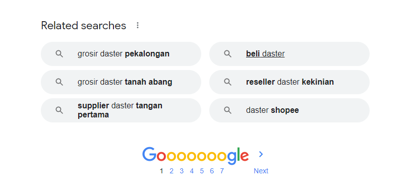This screenshot has width=414, height=194.
Task: Select the grosir daster tanah abang suggestion
Action: pos(121,82)
